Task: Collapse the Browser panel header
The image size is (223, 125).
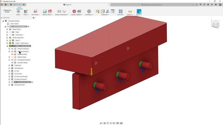Action: click(x=2, y=18)
